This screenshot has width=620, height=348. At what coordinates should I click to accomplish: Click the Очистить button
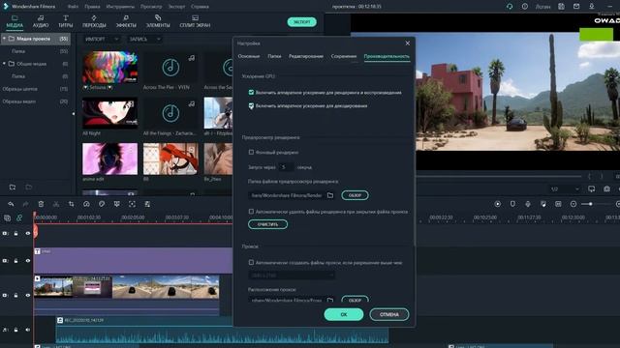(267, 224)
